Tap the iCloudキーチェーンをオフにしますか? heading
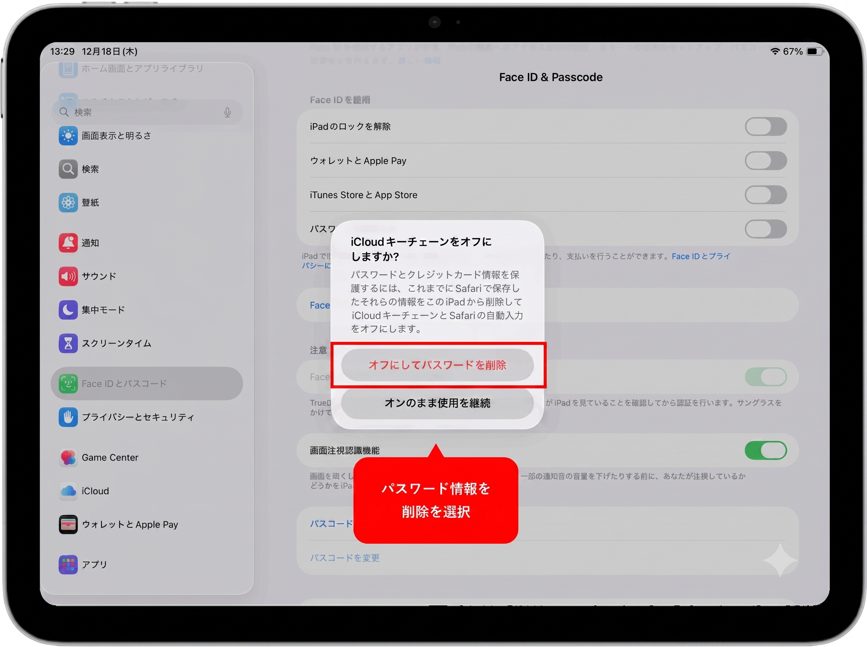The height and width of the screenshot is (647, 867). coord(421,249)
